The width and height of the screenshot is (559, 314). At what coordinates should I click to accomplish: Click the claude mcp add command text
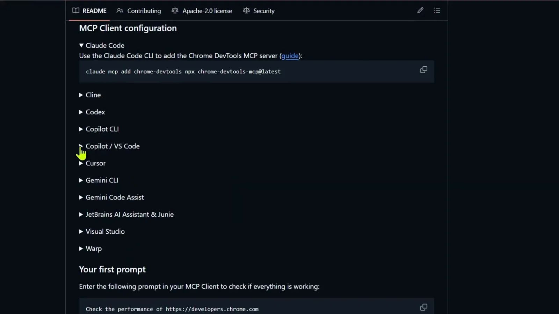(x=183, y=72)
